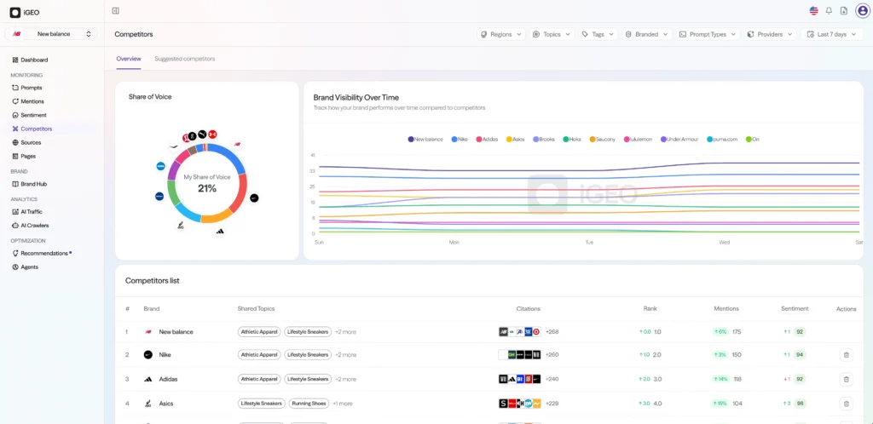Screen dimensions: 873x424
Task: Open the user profile avatar
Action: [x=863, y=10]
